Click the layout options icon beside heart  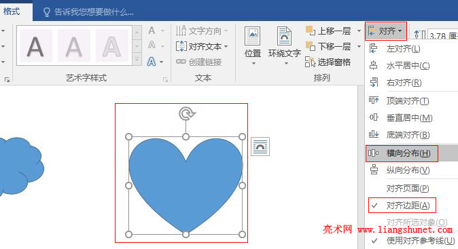coord(260,147)
